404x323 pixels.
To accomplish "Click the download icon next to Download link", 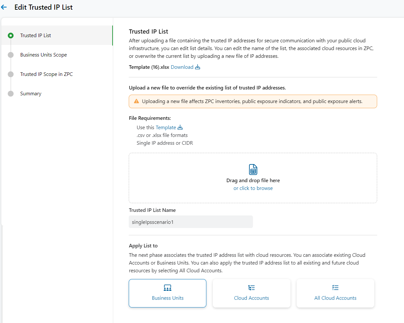I will click(x=198, y=67).
